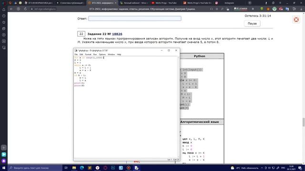The height and width of the screenshot is (171, 305).
Task: Click the translate extension icon in the toolbar
Action: pos(287,9)
